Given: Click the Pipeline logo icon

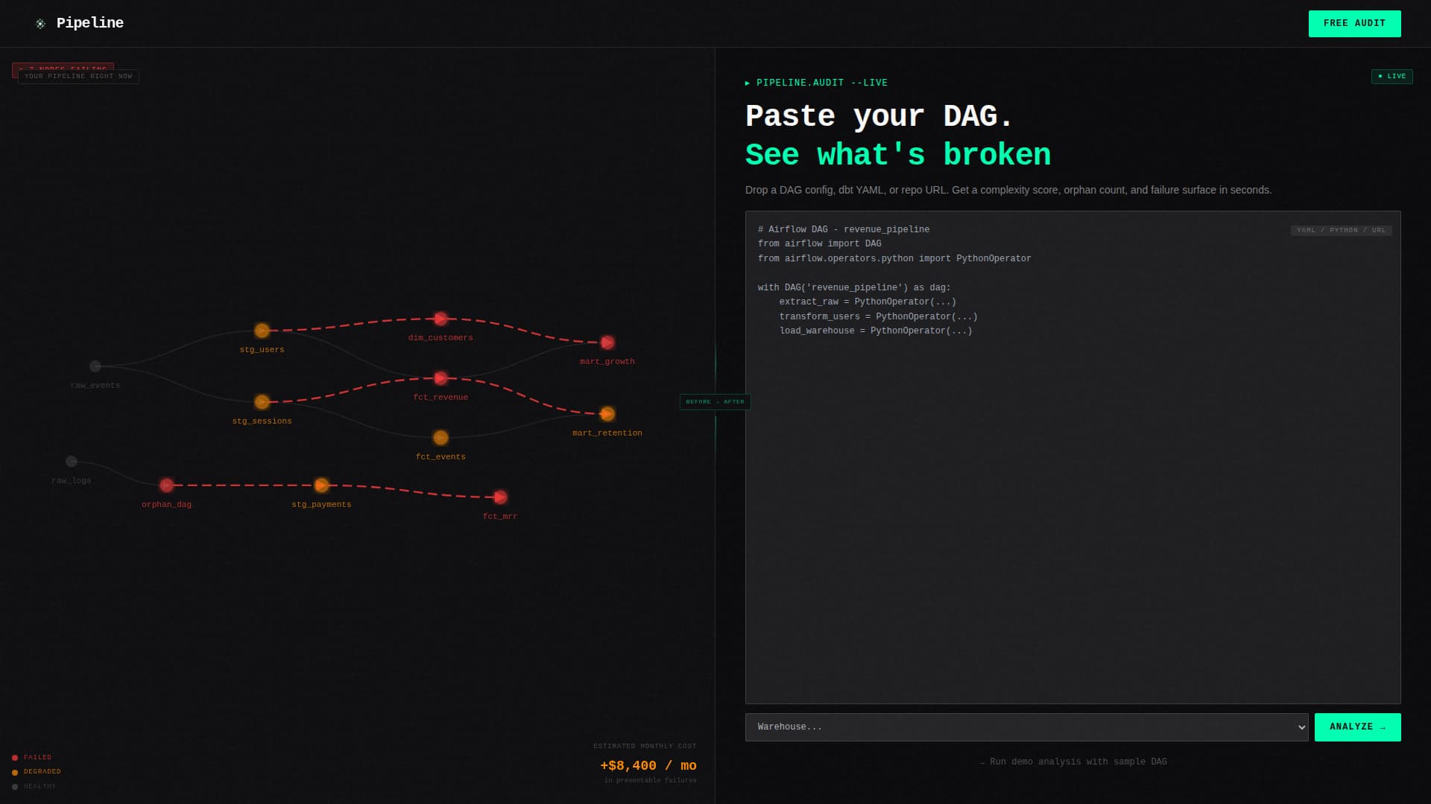Looking at the screenshot, I should click(x=40, y=24).
